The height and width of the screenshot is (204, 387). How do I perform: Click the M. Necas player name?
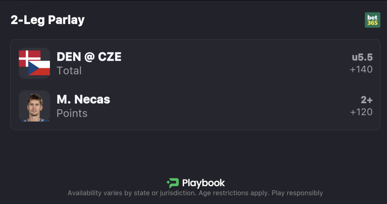83,99
